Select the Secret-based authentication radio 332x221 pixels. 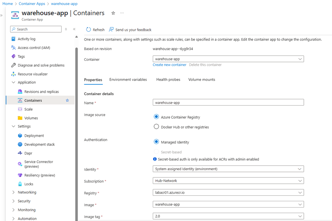tap(156, 152)
